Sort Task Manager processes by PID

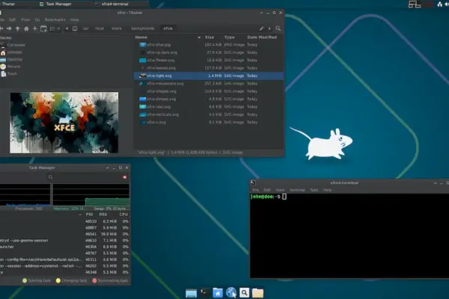click(89, 215)
